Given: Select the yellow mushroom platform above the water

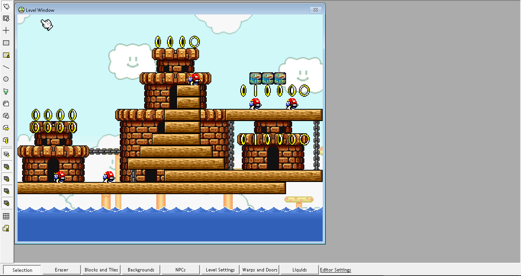Looking at the screenshot, I should [299, 199].
